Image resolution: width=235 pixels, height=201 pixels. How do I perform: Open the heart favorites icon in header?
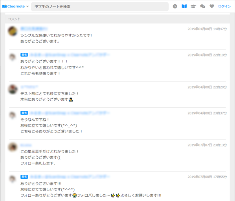pos(212,6)
